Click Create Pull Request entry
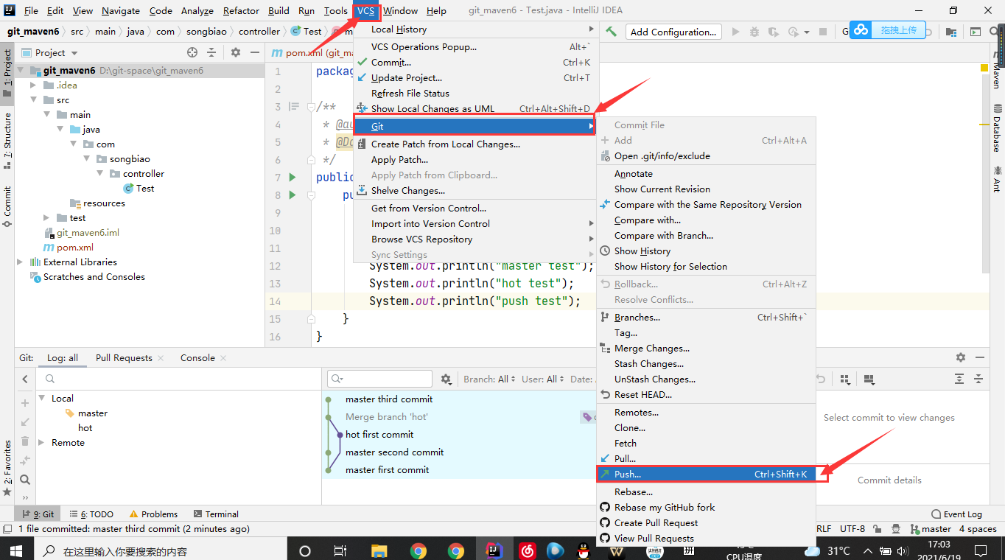The height and width of the screenshot is (560, 1005). (x=706, y=523)
